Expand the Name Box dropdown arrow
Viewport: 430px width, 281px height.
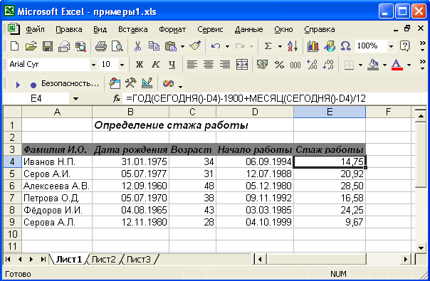pyautogui.click(x=75, y=99)
